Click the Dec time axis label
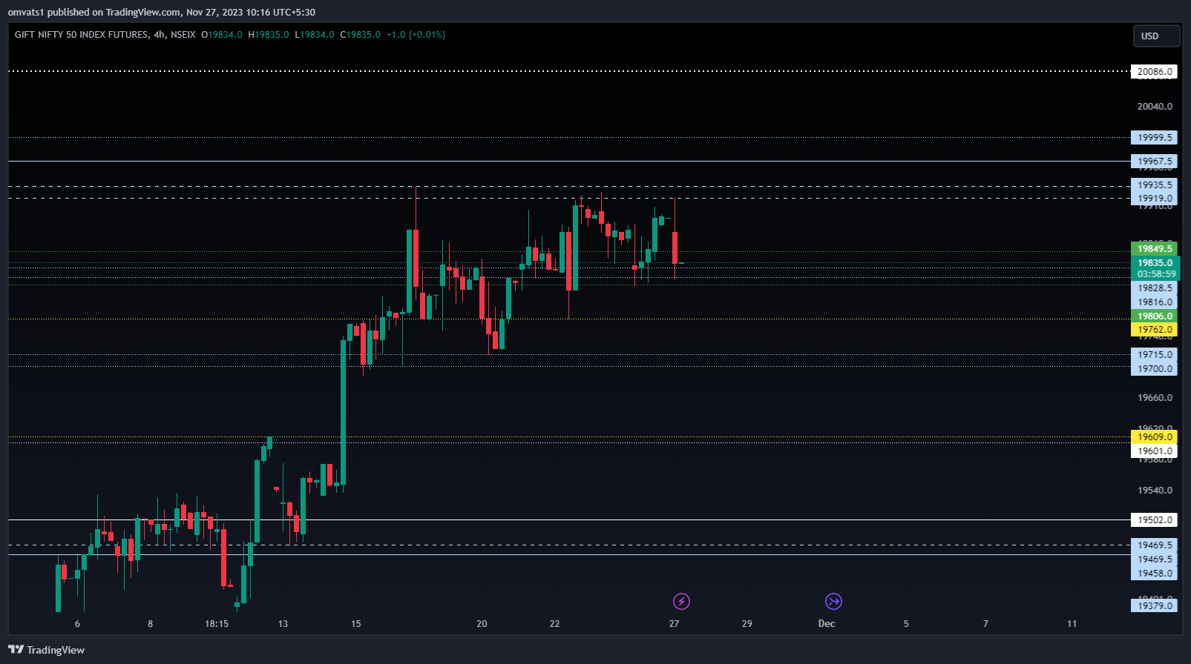Image resolution: width=1191 pixels, height=664 pixels. pyautogui.click(x=827, y=623)
